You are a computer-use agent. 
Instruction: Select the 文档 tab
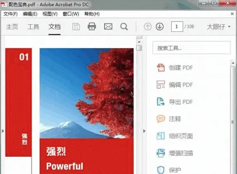[55, 27]
